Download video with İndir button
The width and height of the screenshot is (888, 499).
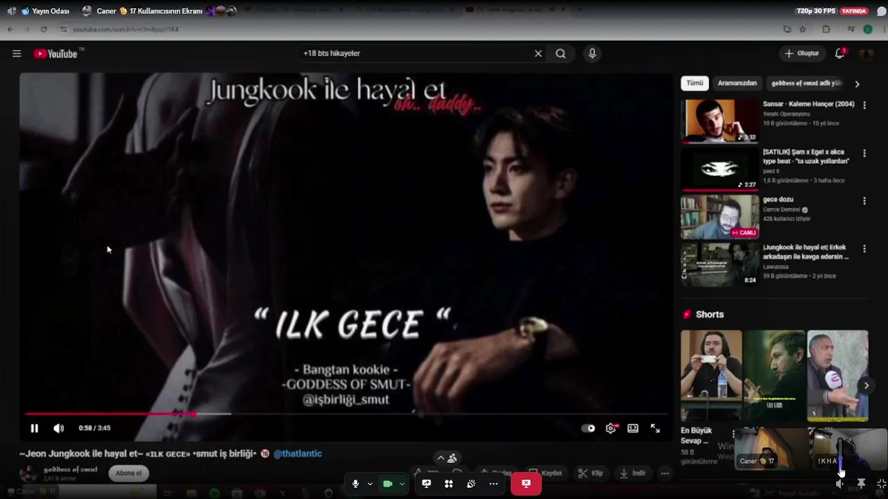[x=632, y=473]
